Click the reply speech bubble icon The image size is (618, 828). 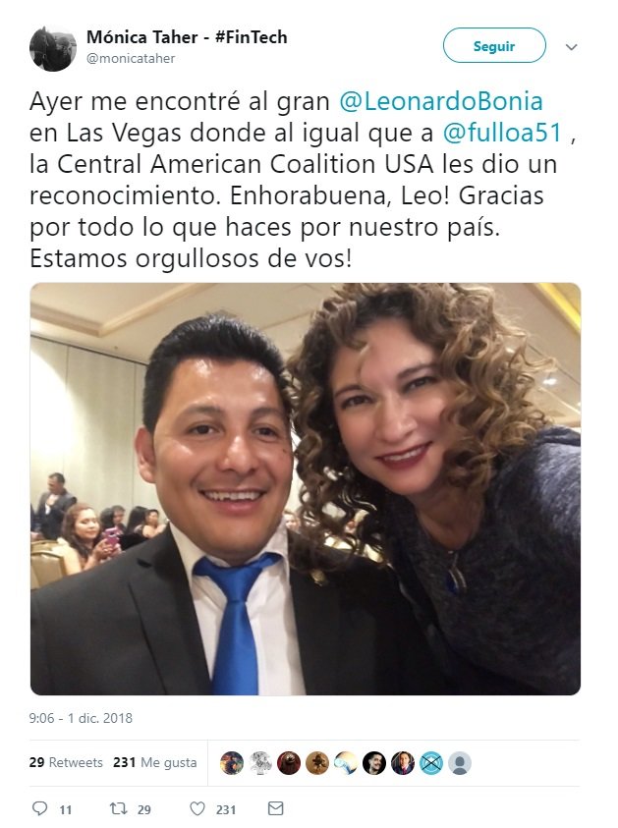[x=39, y=808]
